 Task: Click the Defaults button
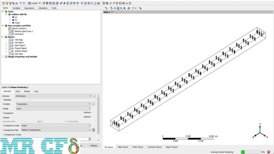94,145
